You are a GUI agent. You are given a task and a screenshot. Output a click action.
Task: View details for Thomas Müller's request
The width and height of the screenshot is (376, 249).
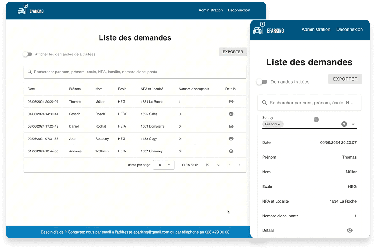coord(231,102)
